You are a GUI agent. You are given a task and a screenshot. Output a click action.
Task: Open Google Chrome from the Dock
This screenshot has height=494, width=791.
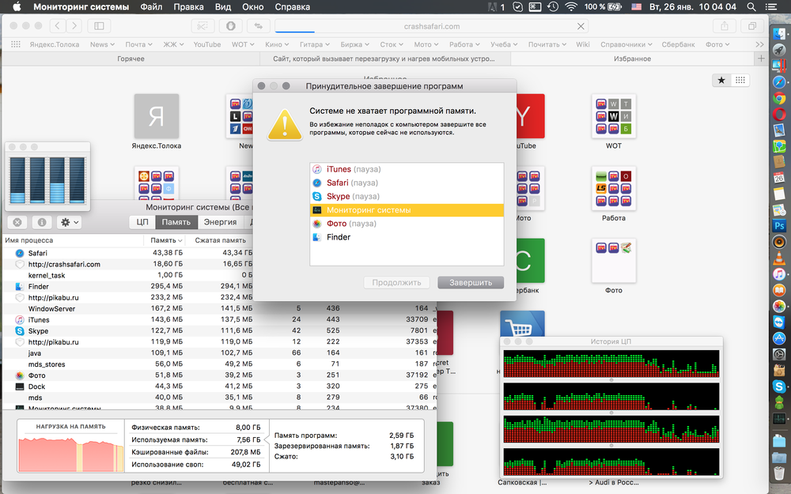[779, 98]
